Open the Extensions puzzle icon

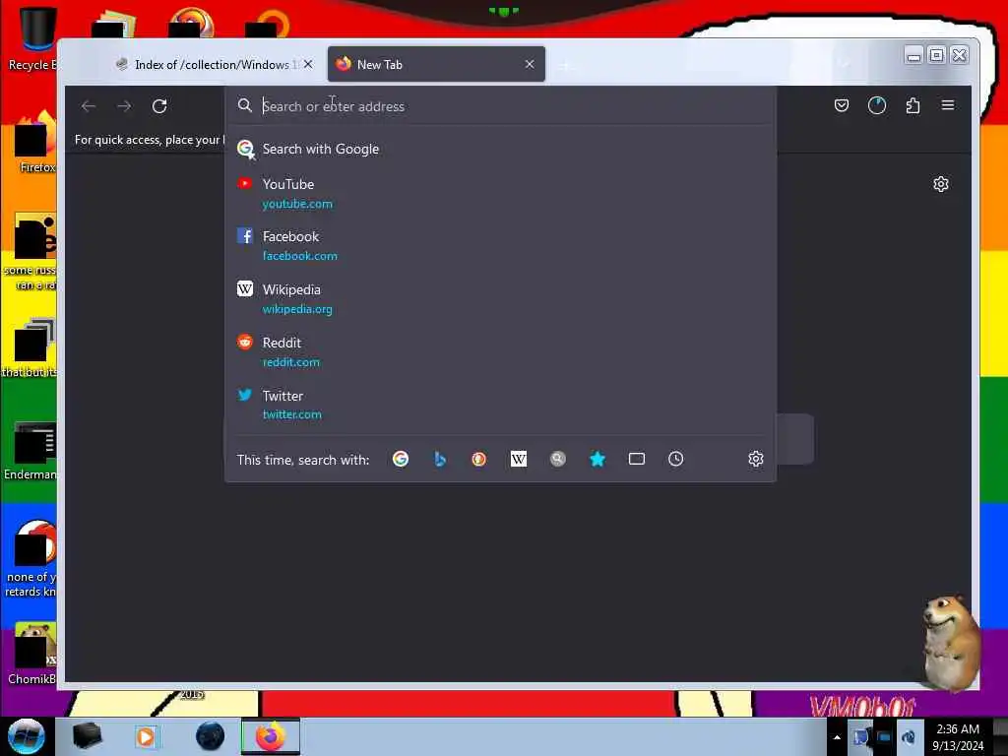pos(913,105)
